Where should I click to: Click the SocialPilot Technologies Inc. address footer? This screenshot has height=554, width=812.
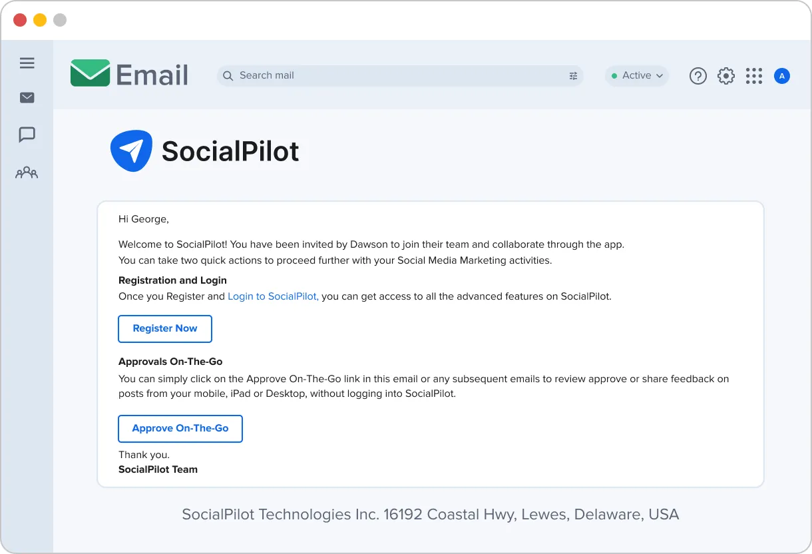coord(431,515)
